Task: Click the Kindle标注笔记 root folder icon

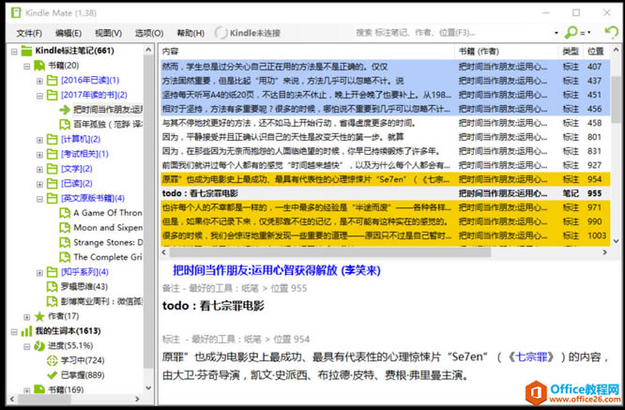Action: point(26,51)
